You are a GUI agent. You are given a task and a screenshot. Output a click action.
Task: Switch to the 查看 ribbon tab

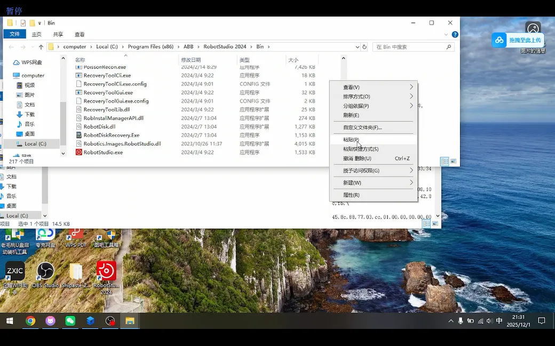pos(80,34)
